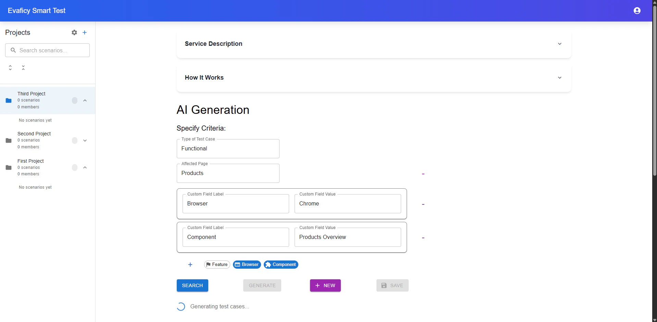Expand the Service Description section
The image size is (657, 322).
point(374,44)
